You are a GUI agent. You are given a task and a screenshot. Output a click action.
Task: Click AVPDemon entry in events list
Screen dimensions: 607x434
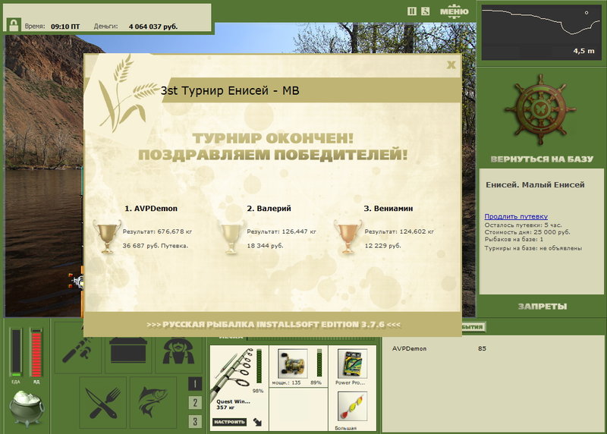(x=409, y=348)
